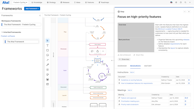
Task: Open the requirements link in best practices
Action: point(175,44)
